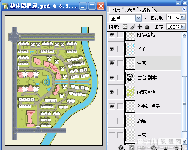Hide the 文字说明层 layer
Screen dimensions: 188x150
pyautogui.click(x=112, y=106)
